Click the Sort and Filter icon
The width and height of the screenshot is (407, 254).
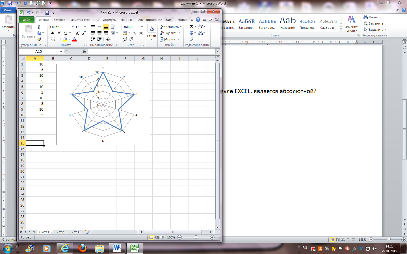coord(200,27)
